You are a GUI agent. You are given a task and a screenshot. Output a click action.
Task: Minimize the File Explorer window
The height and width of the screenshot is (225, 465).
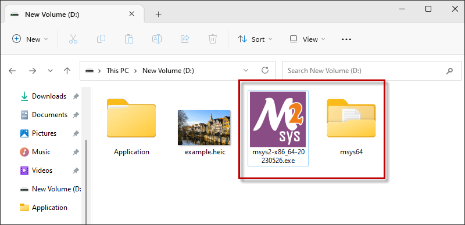(402, 9)
